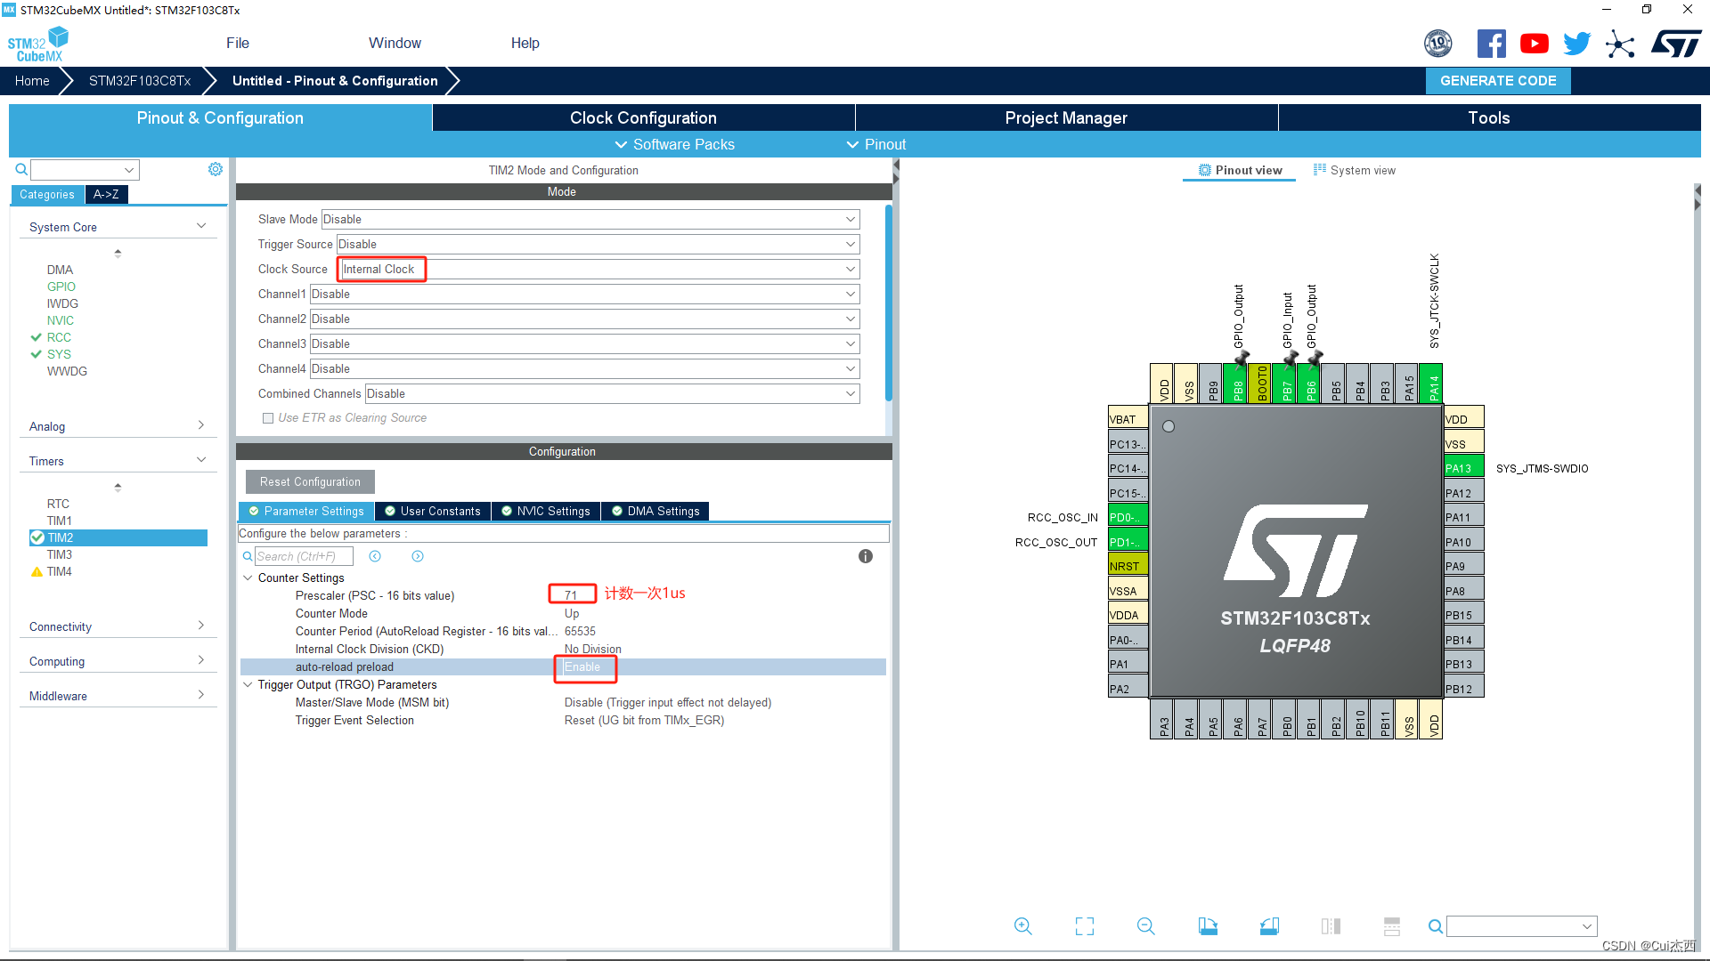Open the Twitter link icon
Screen dimensions: 1710x961
pyautogui.click(x=1576, y=44)
